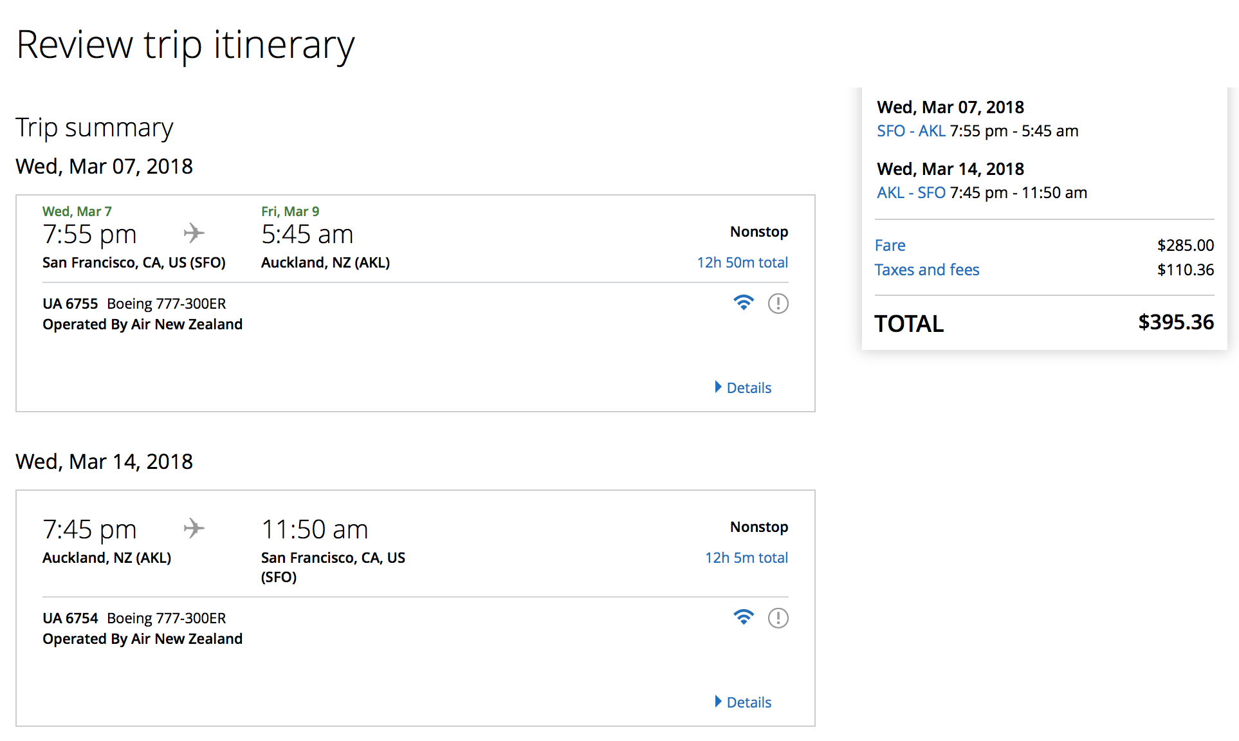Screen dimensions: 1239x741
Task: Click the Wed, Mar 7 departure date label
Action: point(77,212)
